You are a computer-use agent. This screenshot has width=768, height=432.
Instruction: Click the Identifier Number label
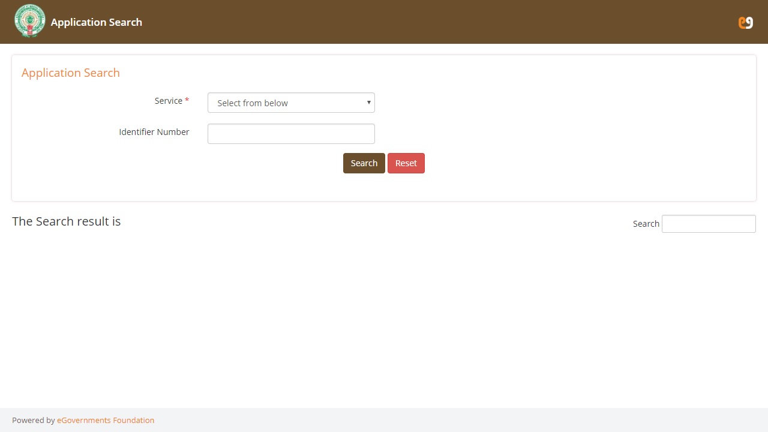pyautogui.click(x=154, y=132)
